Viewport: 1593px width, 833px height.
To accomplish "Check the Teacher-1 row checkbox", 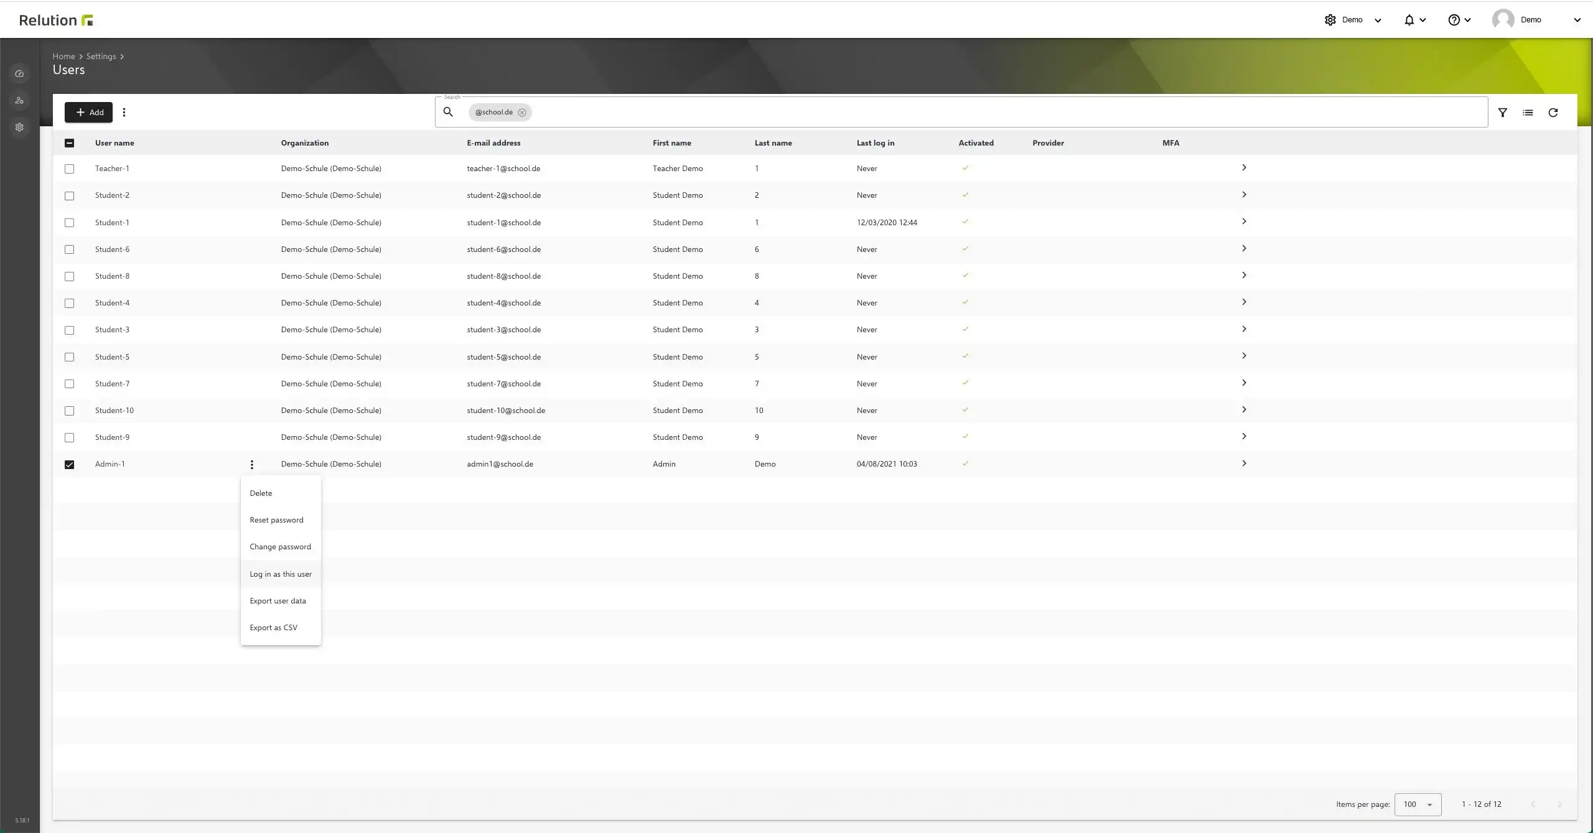I will click(69, 169).
